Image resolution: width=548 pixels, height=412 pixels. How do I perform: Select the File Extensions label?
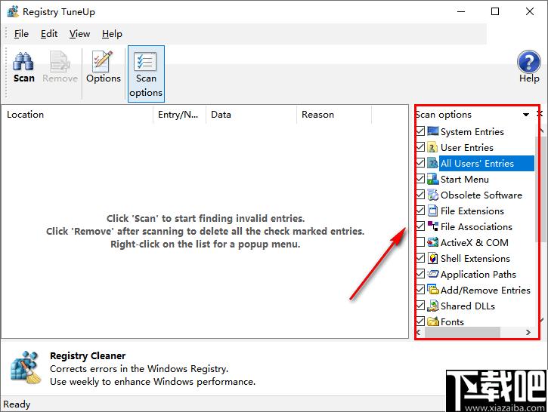pos(472,211)
